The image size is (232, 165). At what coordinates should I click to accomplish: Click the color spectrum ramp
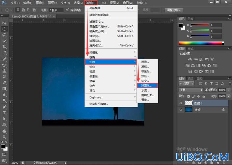[201, 43]
